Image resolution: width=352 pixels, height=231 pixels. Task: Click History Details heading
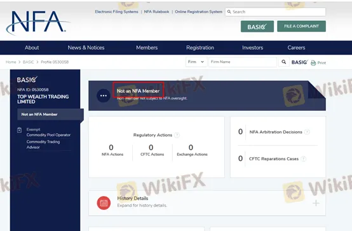[x=133, y=199]
